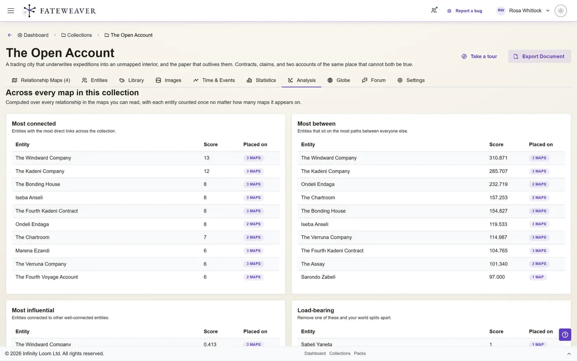Select the Analysis tab

[302, 80]
